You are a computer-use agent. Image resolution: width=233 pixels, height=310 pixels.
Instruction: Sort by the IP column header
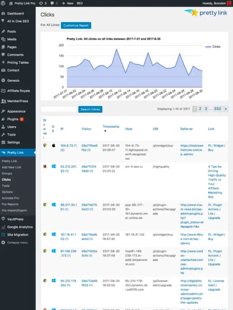[x=62, y=129]
